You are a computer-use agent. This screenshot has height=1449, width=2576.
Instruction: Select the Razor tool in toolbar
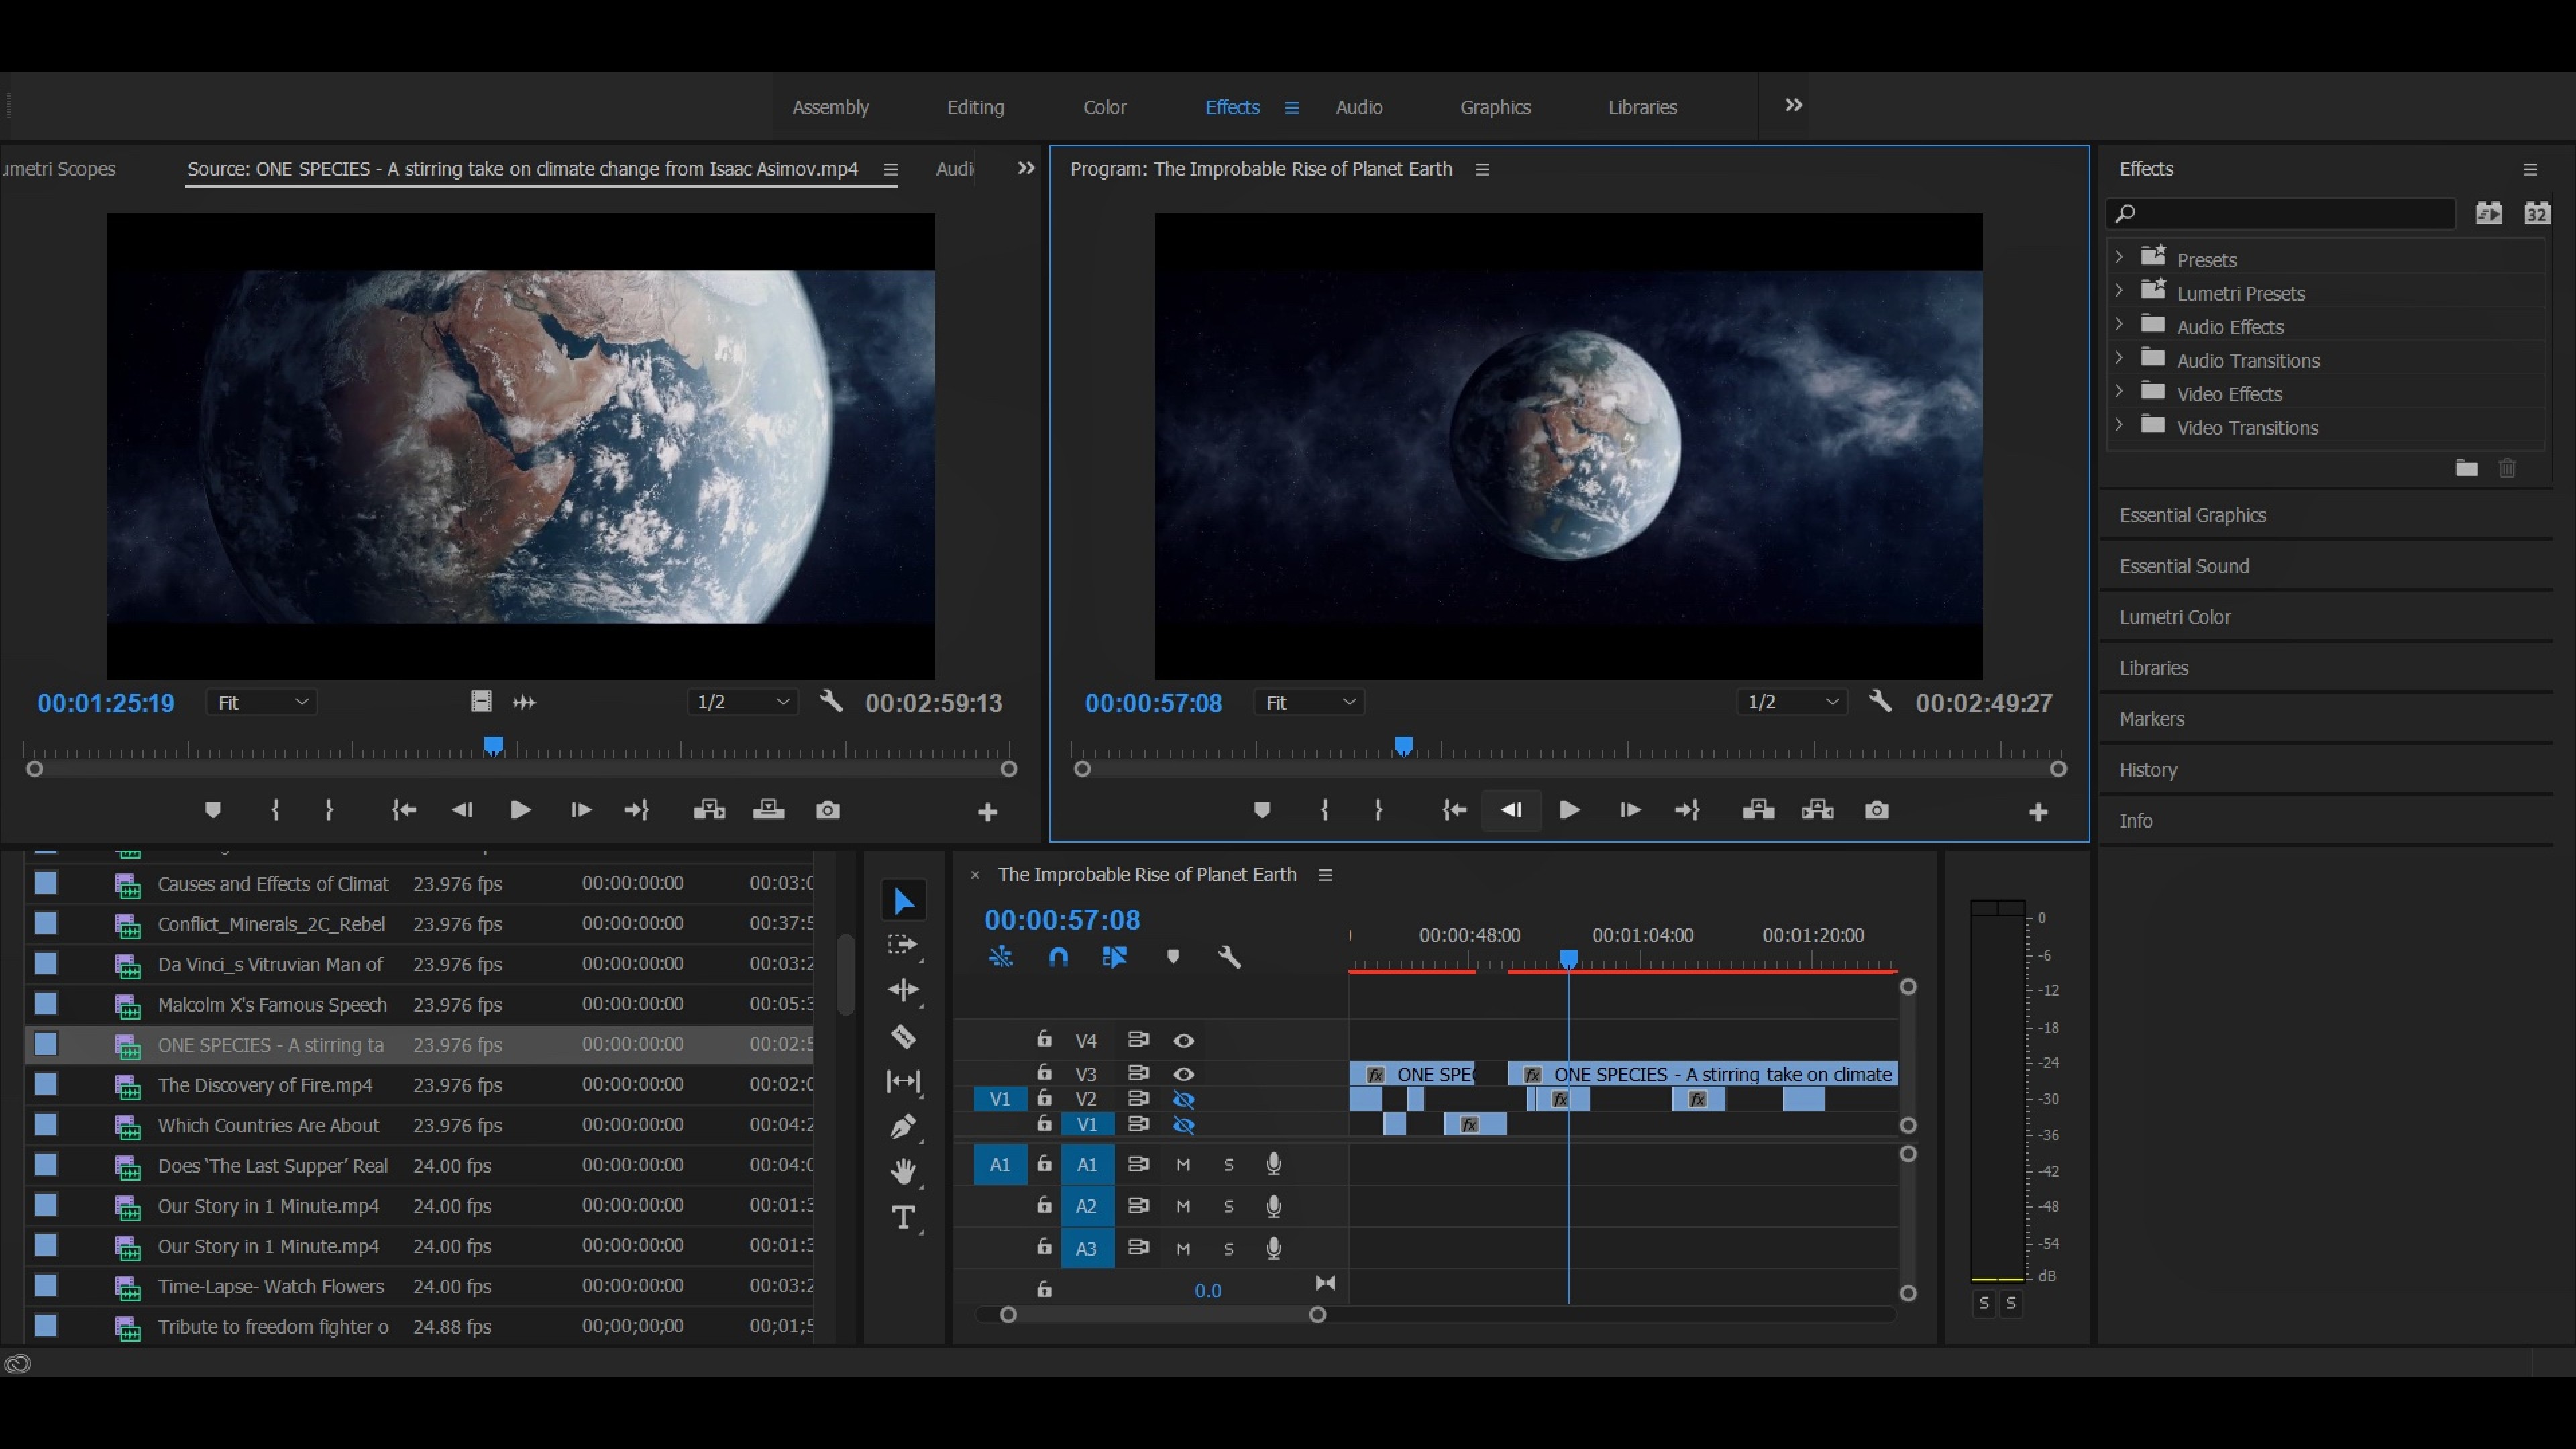(x=903, y=1037)
